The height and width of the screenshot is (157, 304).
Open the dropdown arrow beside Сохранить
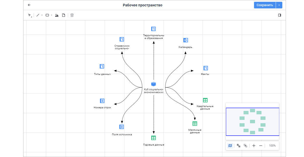click(x=279, y=5)
